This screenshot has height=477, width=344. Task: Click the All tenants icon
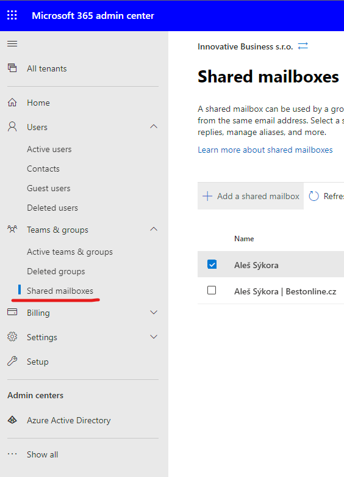pyautogui.click(x=12, y=68)
